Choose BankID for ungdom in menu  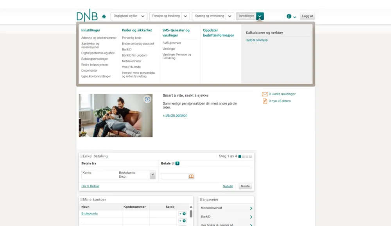(135, 55)
